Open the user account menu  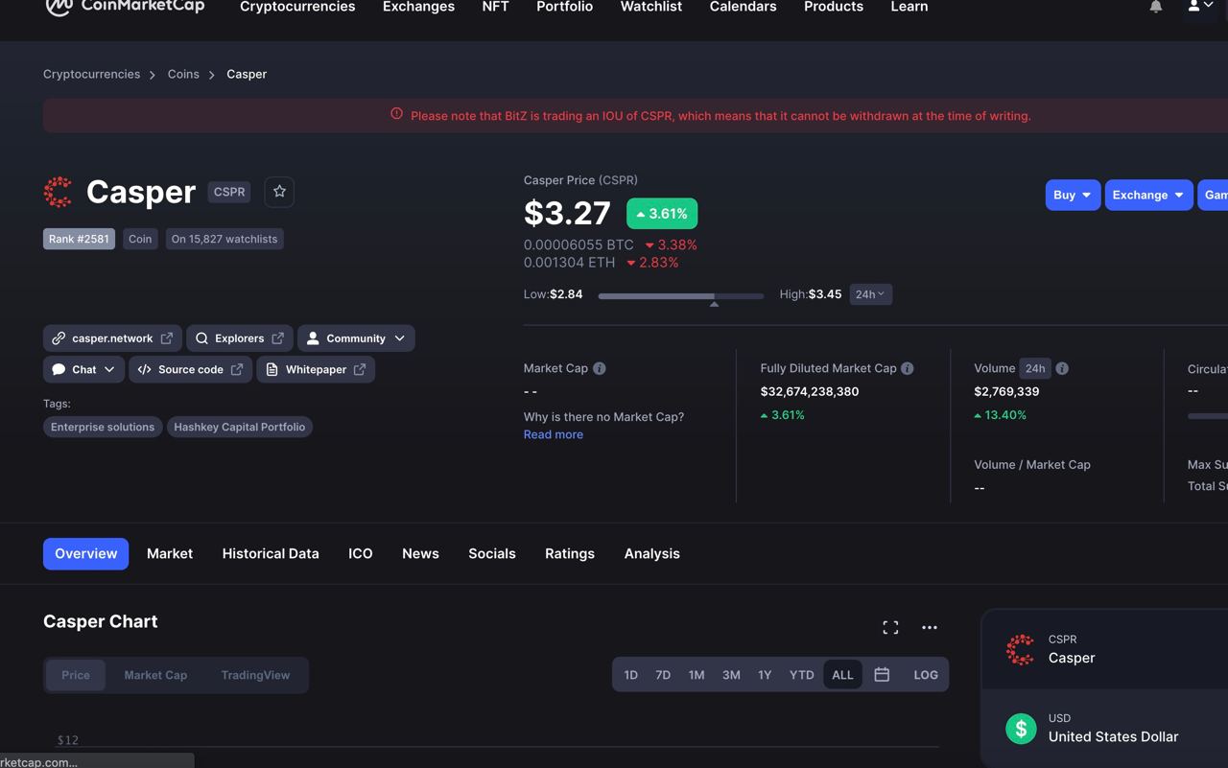coord(1200,7)
